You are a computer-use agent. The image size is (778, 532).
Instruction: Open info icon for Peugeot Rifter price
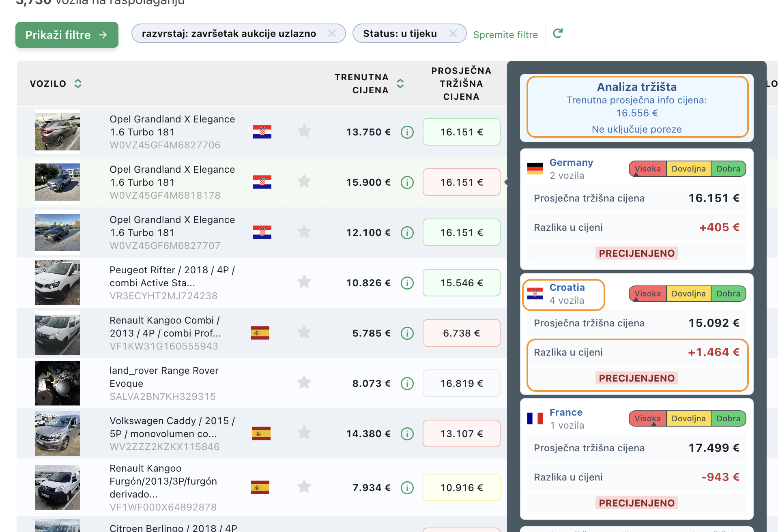coord(407,283)
